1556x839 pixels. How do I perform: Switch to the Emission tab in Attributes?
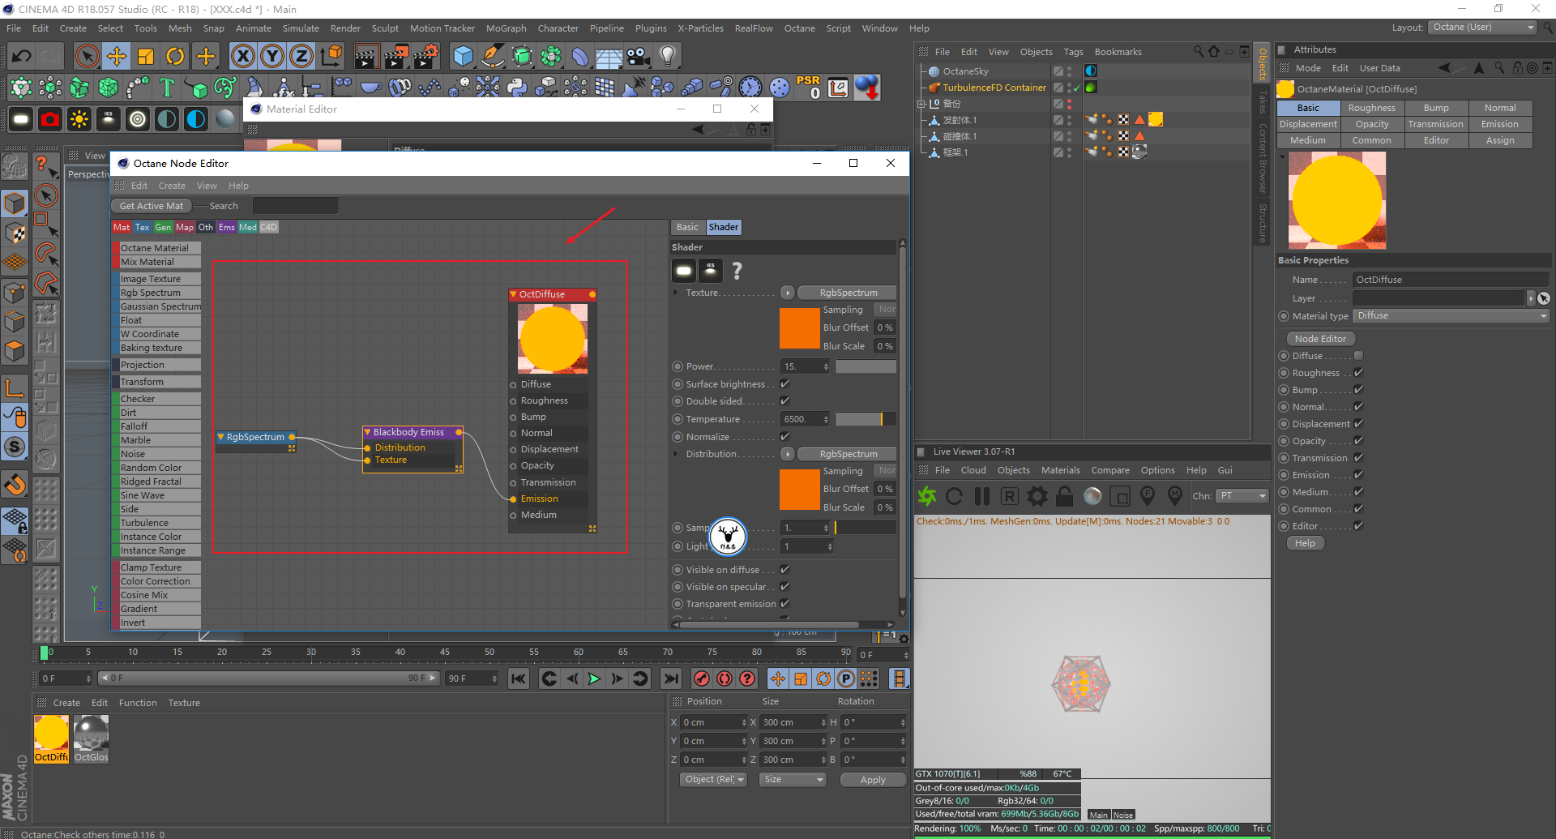[1499, 124]
